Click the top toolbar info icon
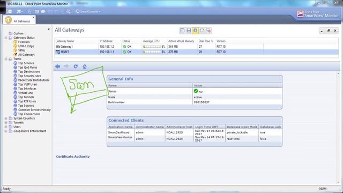 43,11
